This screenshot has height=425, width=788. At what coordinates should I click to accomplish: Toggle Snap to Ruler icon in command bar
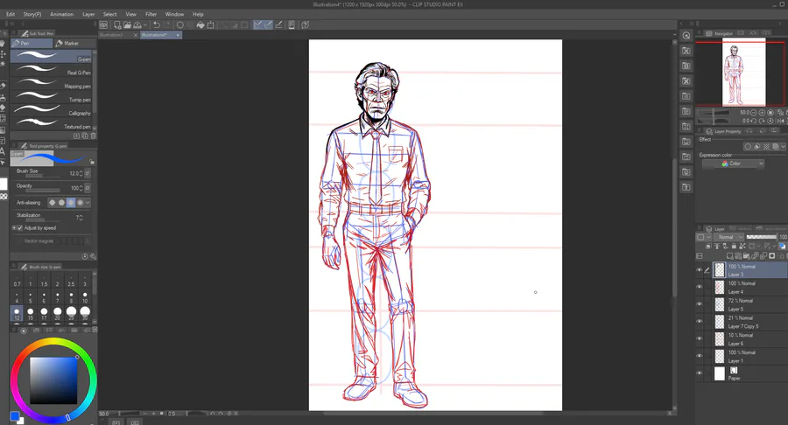pos(257,24)
